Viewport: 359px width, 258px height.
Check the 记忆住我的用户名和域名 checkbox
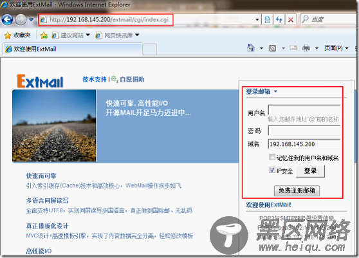(272, 157)
